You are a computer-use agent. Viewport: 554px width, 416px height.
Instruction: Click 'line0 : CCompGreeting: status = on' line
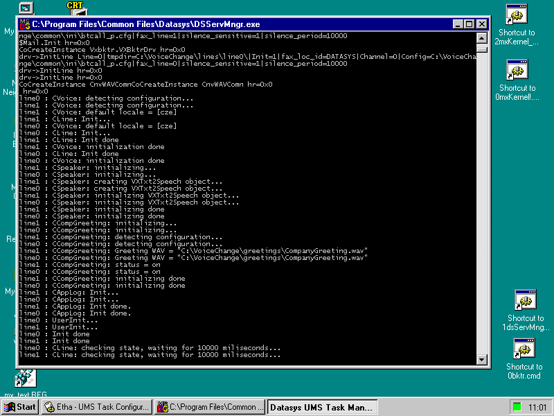(90, 272)
